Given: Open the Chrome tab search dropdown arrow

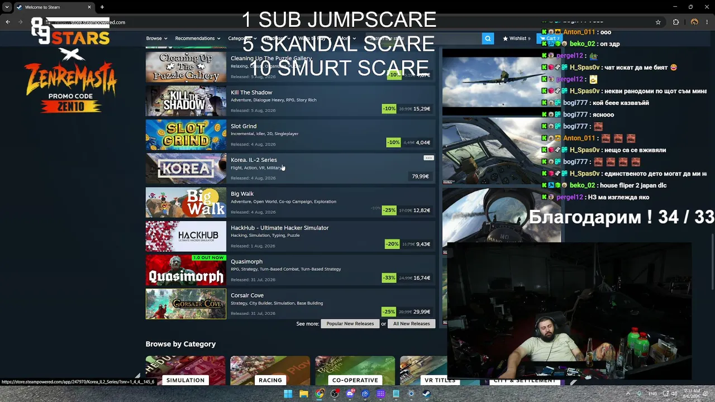Looking at the screenshot, I should 7,7.
